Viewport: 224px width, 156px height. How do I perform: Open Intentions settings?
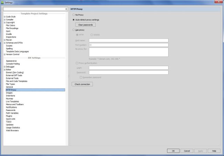pyautogui.click(x=10, y=96)
